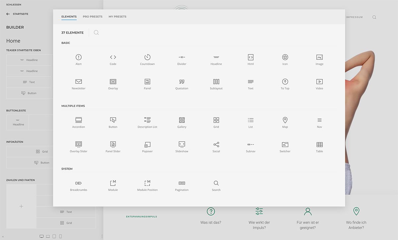Screen dimensions: 398x240
Task: Insert the Gallery element
Action: (x=182, y=122)
